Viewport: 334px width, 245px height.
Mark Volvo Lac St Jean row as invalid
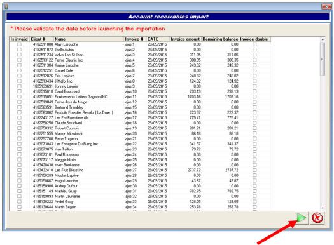[19, 55]
